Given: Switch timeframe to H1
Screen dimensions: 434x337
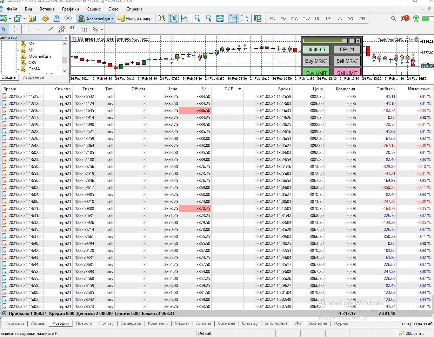Looking at the screenshot, I should pos(317,18).
